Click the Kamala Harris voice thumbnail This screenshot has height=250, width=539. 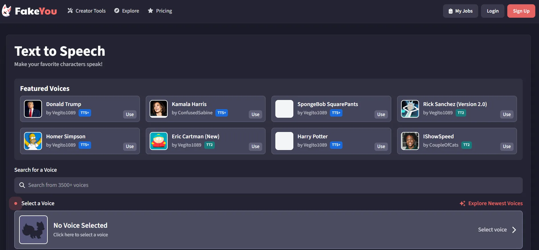159,109
